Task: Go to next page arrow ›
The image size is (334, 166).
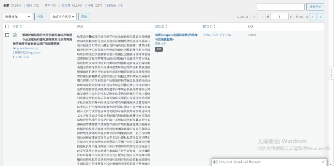Action: 312,17
